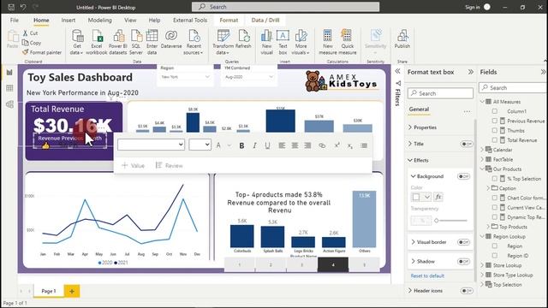Open the font family dropdown
Image resolution: width=548 pixels, height=308 pixels.
coord(151,145)
